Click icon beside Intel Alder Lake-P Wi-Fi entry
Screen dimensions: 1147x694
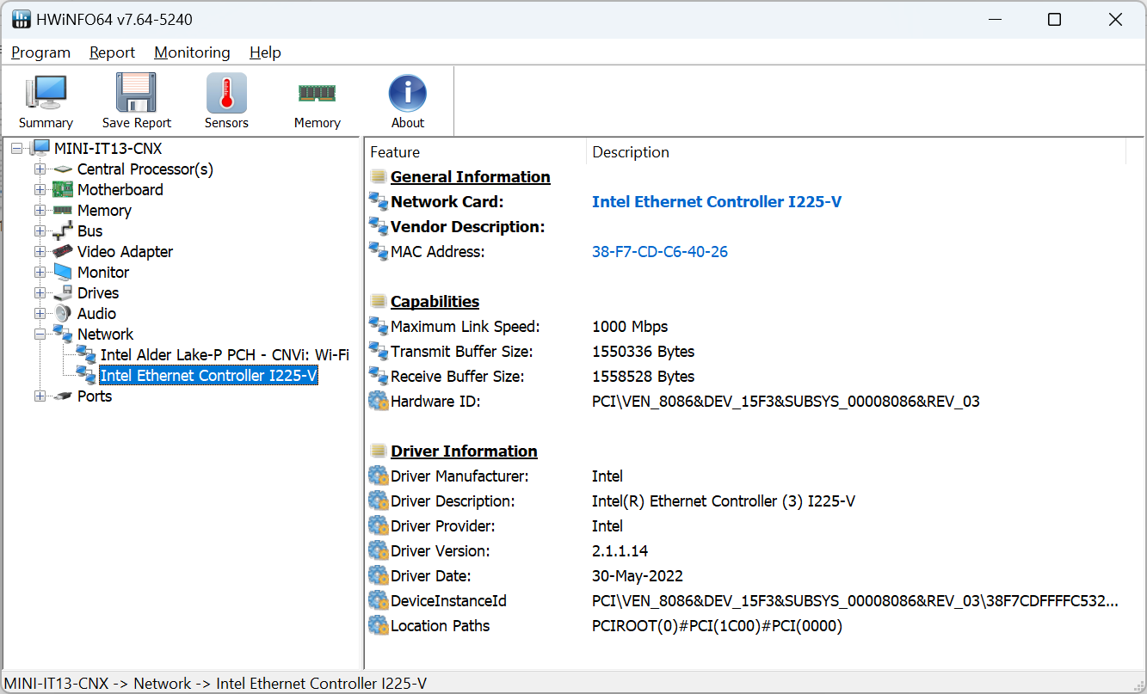[x=86, y=354]
